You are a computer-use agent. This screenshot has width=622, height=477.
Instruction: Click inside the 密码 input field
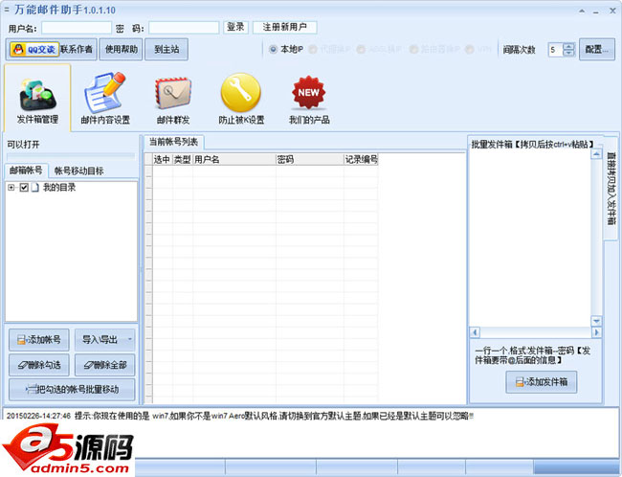(x=184, y=28)
